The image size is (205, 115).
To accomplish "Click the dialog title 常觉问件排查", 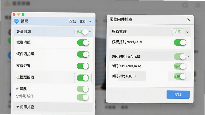I will [121, 19].
